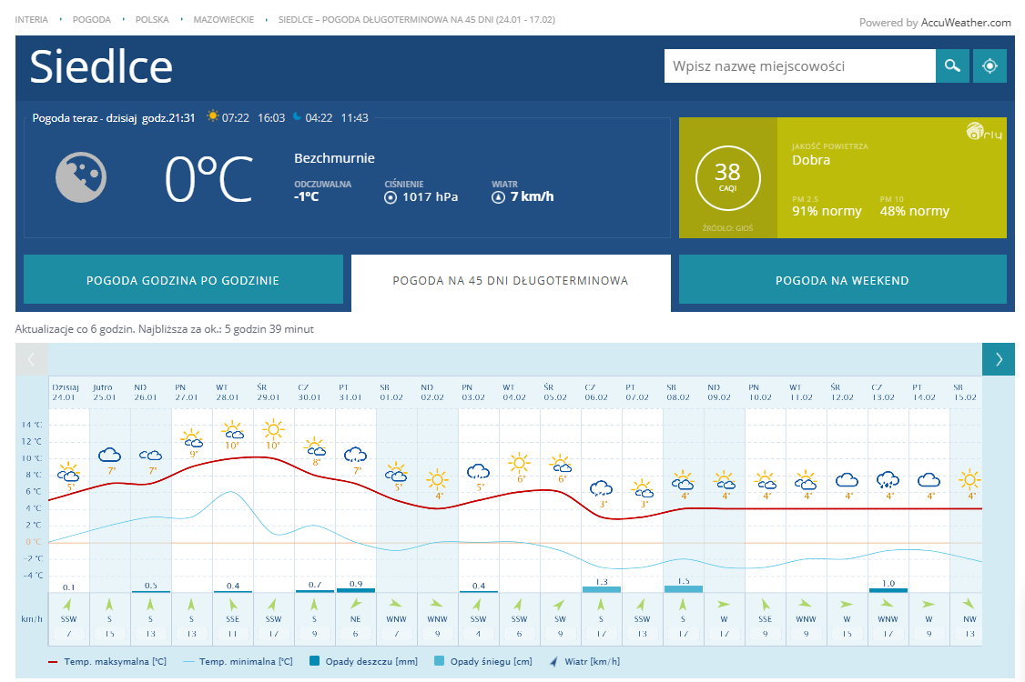Switch to Pogoda na weekend tab
Viewport: 1025px width, 682px height.
(842, 280)
